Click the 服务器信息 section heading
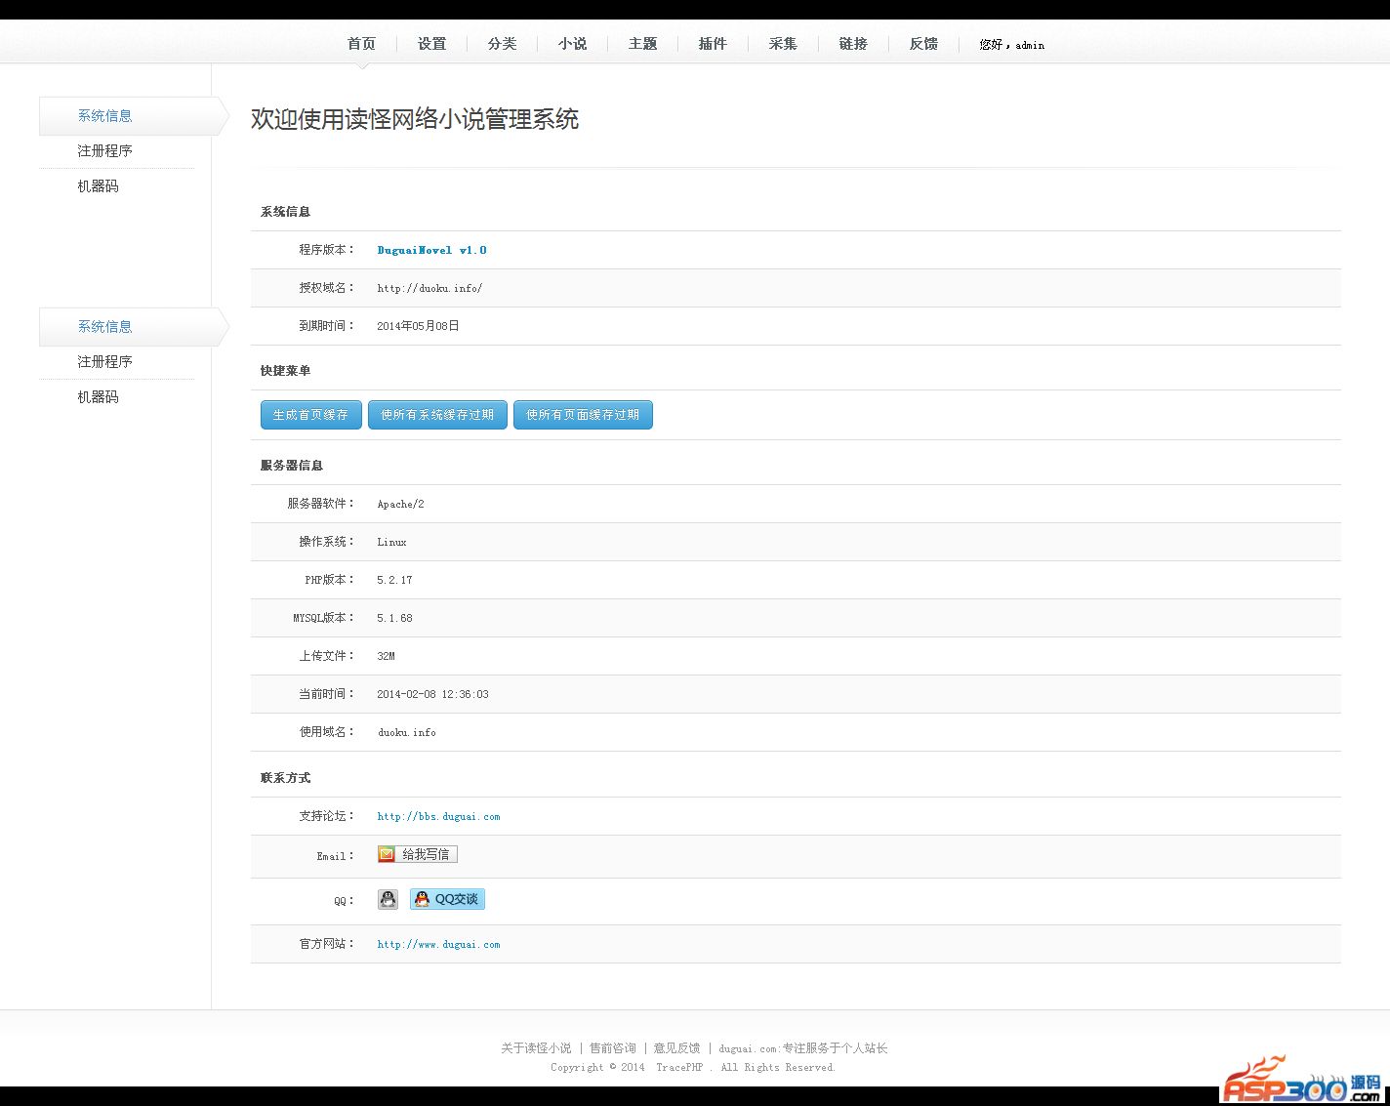Screen dimensions: 1390x1106 [x=291, y=466]
